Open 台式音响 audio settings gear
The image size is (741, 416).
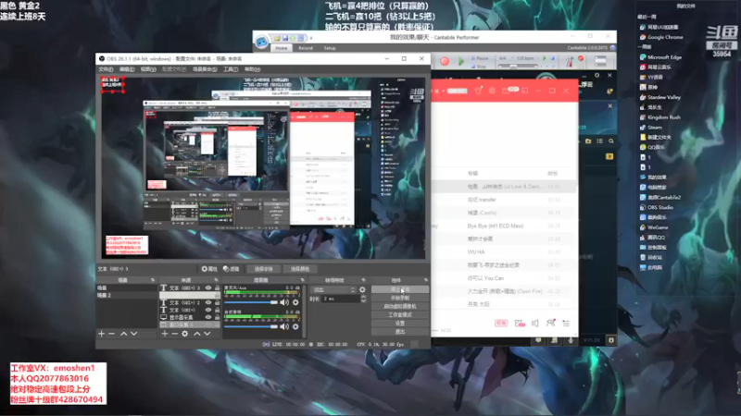(295, 326)
